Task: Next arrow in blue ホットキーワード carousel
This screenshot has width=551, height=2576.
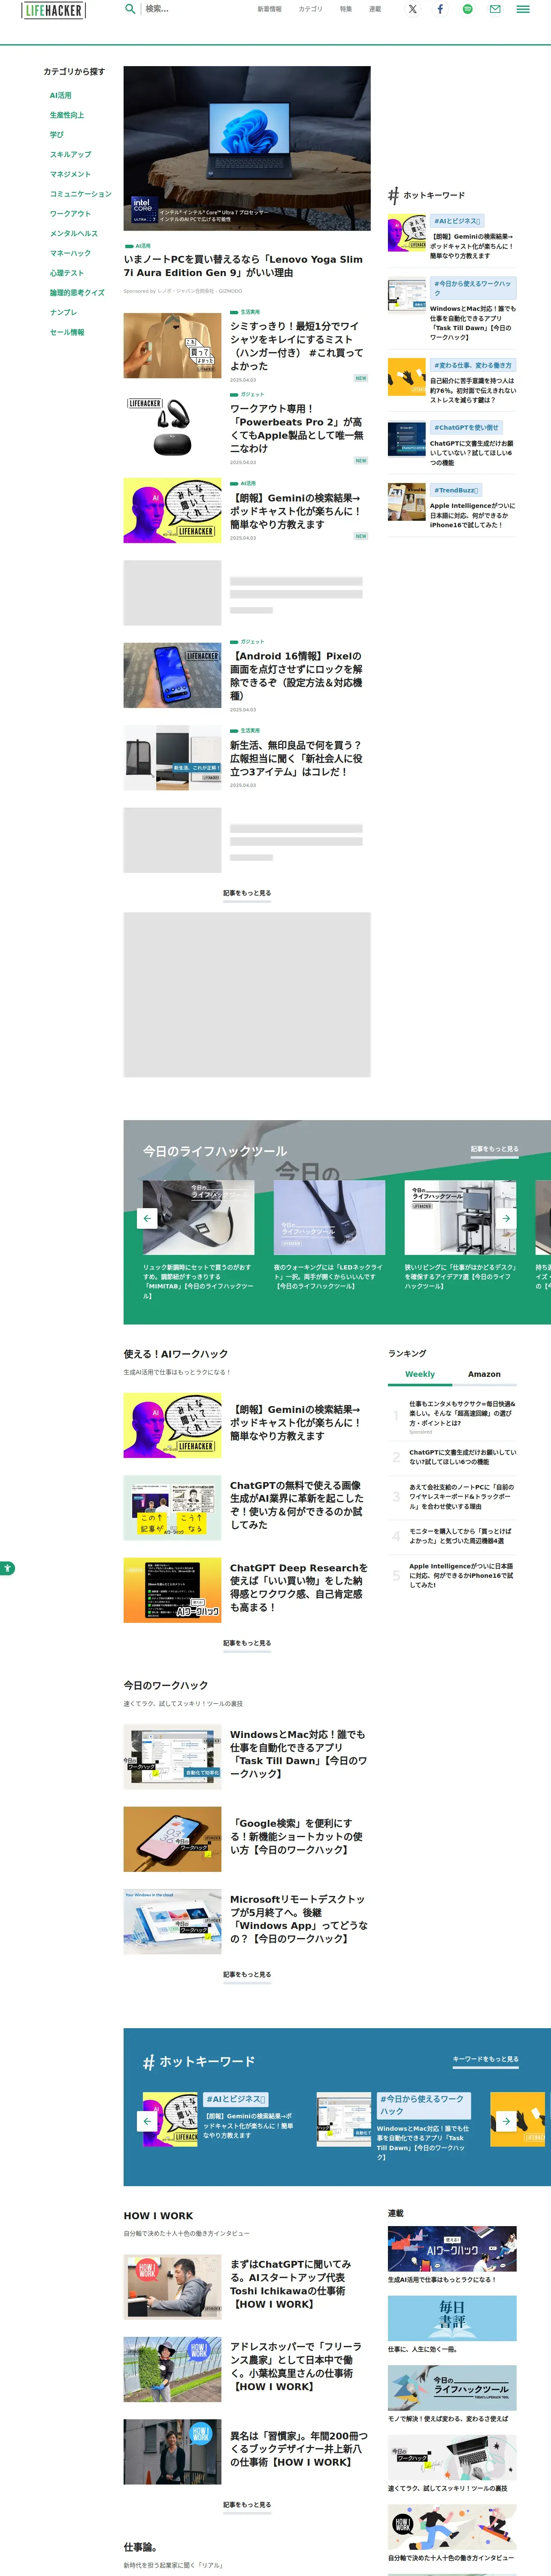Action: 506,2120
